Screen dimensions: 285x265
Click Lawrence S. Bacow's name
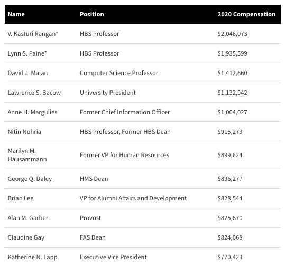click(x=34, y=93)
